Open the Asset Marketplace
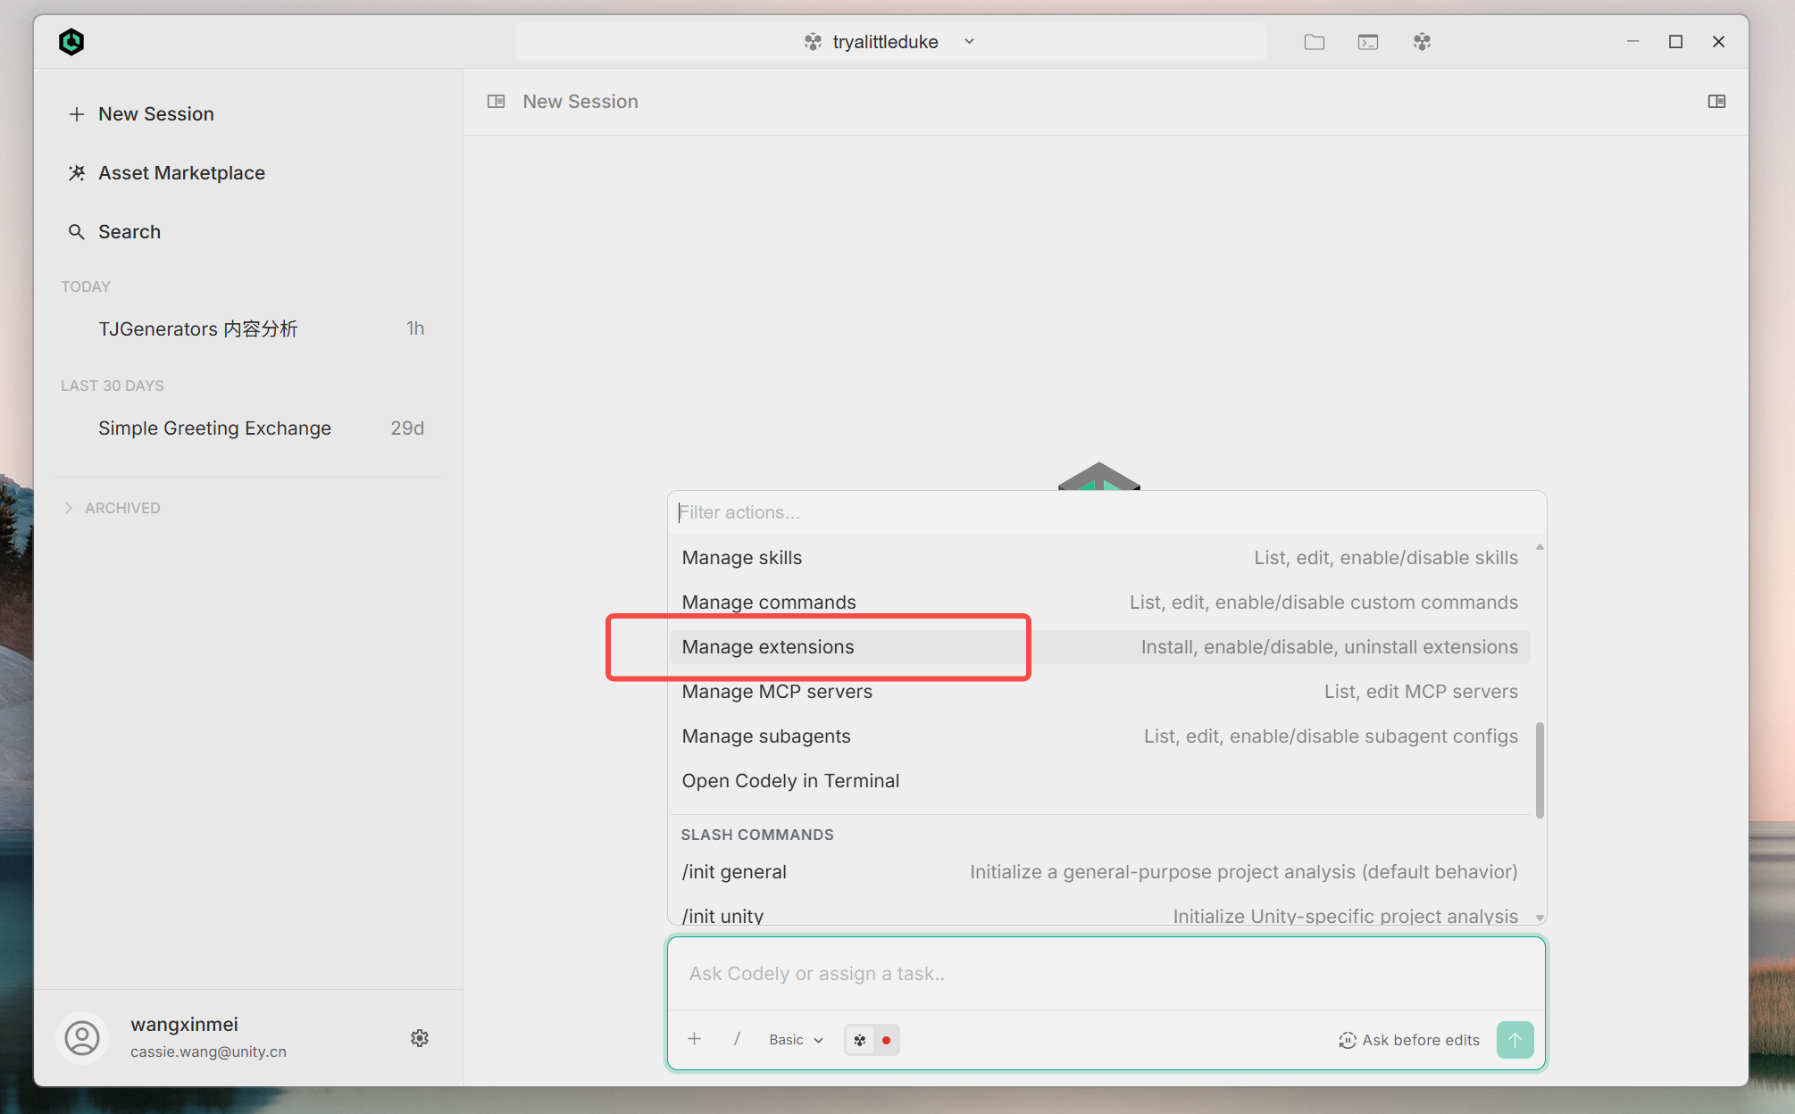1795x1114 pixels. [x=167, y=173]
